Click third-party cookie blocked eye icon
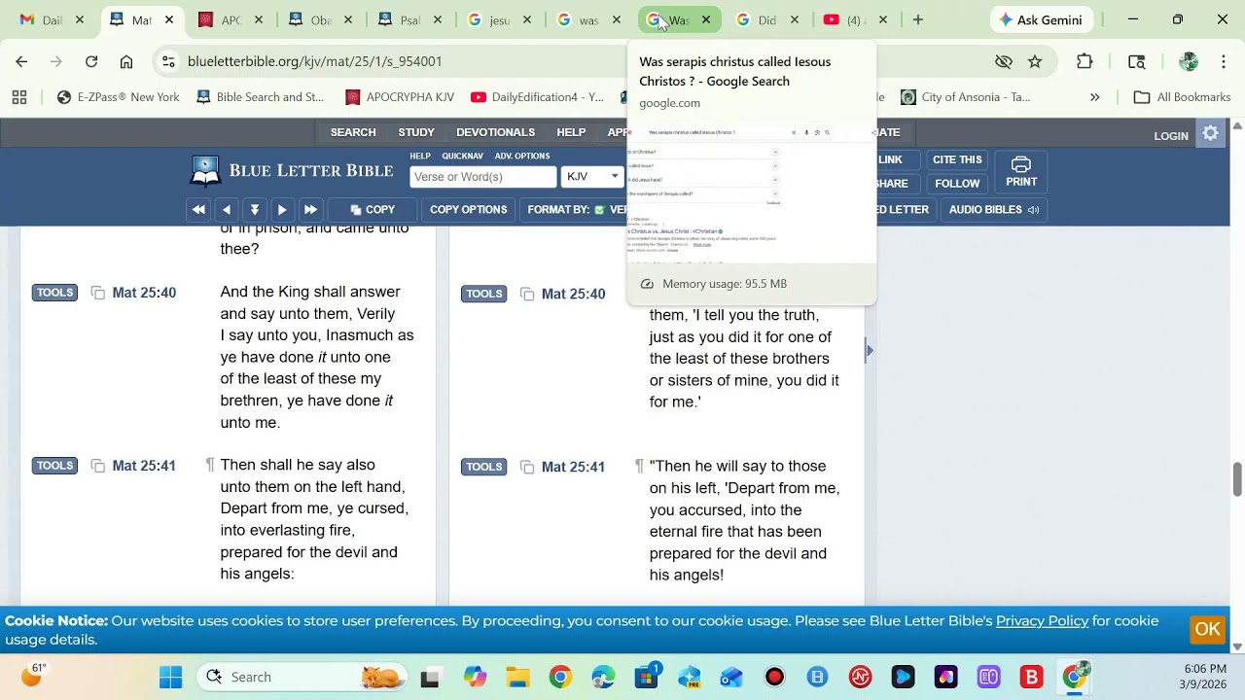The width and height of the screenshot is (1245, 700). [x=1004, y=61]
